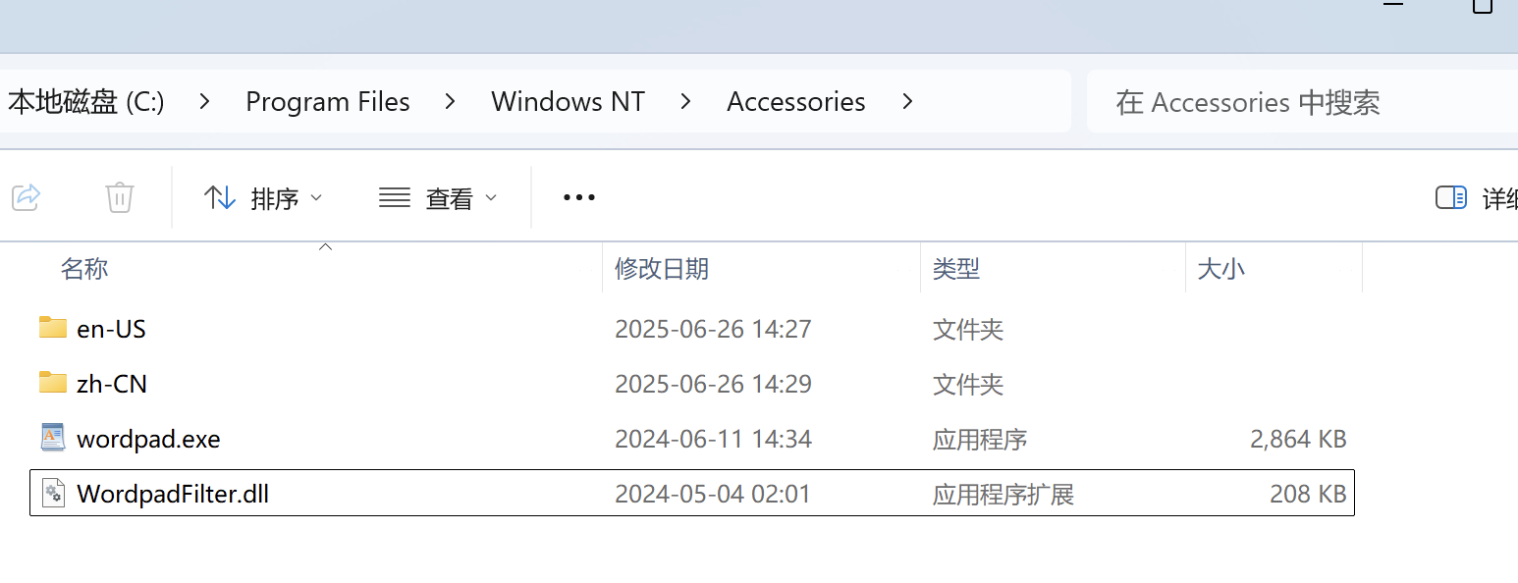The width and height of the screenshot is (1518, 583).
Task: Click the zh-CN folder icon
Action: pos(53,383)
